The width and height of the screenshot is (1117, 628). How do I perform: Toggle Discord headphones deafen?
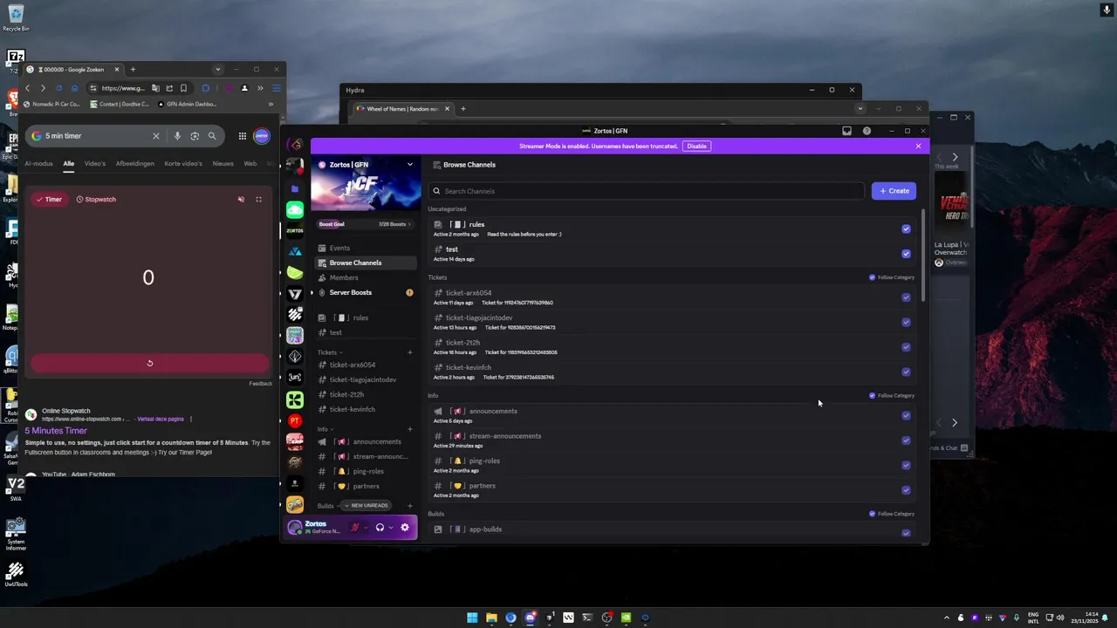coord(380,528)
